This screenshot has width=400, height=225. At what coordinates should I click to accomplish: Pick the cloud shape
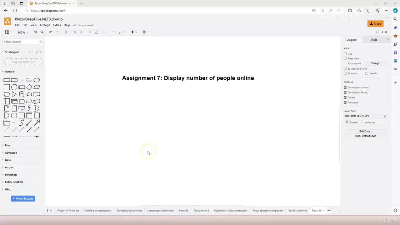29,94
